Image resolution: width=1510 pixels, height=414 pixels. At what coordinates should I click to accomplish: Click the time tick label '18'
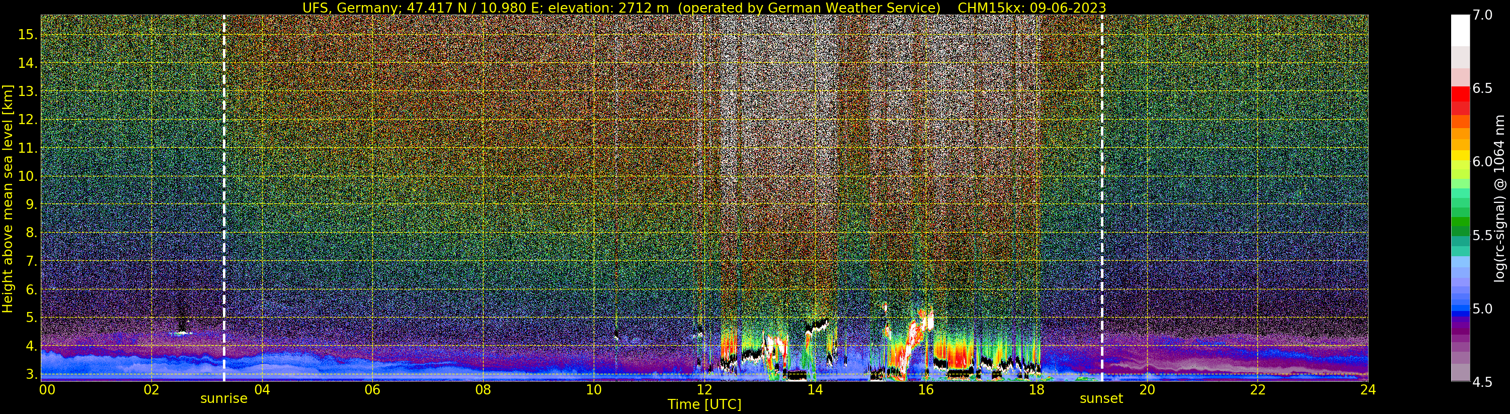(1036, 389)
